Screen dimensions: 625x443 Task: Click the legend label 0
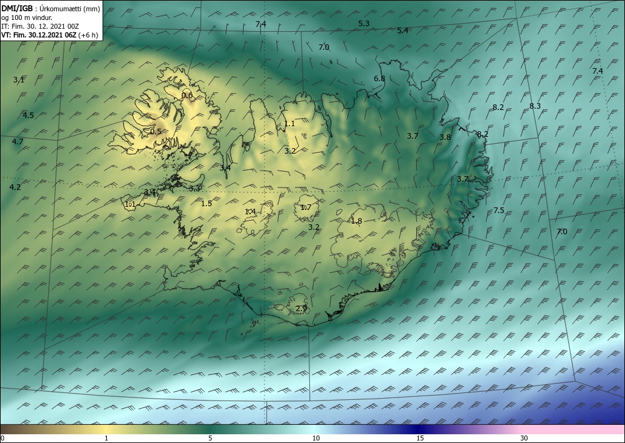pos(2,439)
